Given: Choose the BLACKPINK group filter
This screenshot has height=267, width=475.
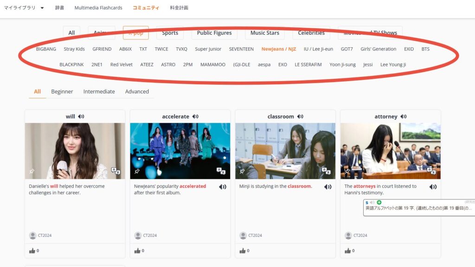Looking at the screenshot, I should [x=71, y=64].
